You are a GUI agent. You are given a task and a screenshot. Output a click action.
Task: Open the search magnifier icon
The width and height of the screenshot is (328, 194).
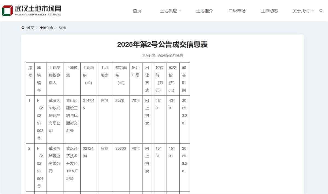321,11
